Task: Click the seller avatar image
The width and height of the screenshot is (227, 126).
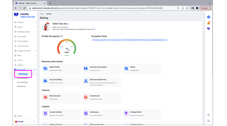Action: tap(46, 27)
